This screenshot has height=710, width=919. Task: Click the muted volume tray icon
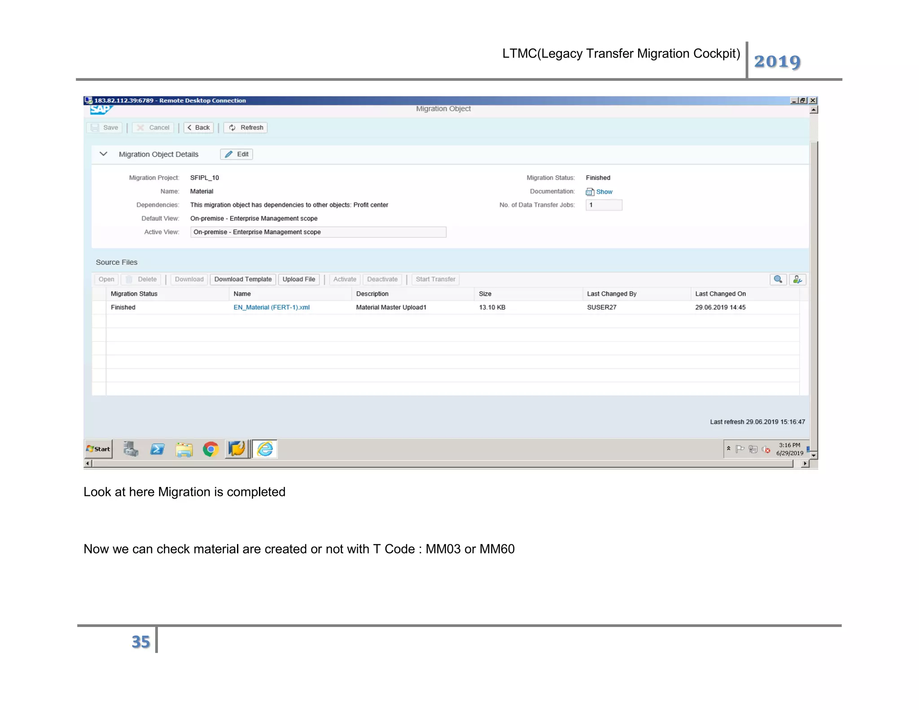coord(766,449)
